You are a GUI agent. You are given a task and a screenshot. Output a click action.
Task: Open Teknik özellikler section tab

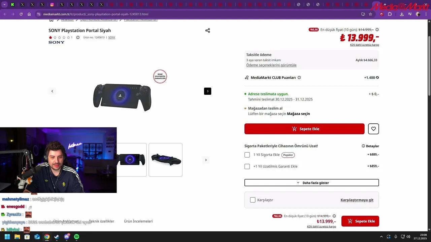click(102, 221)
